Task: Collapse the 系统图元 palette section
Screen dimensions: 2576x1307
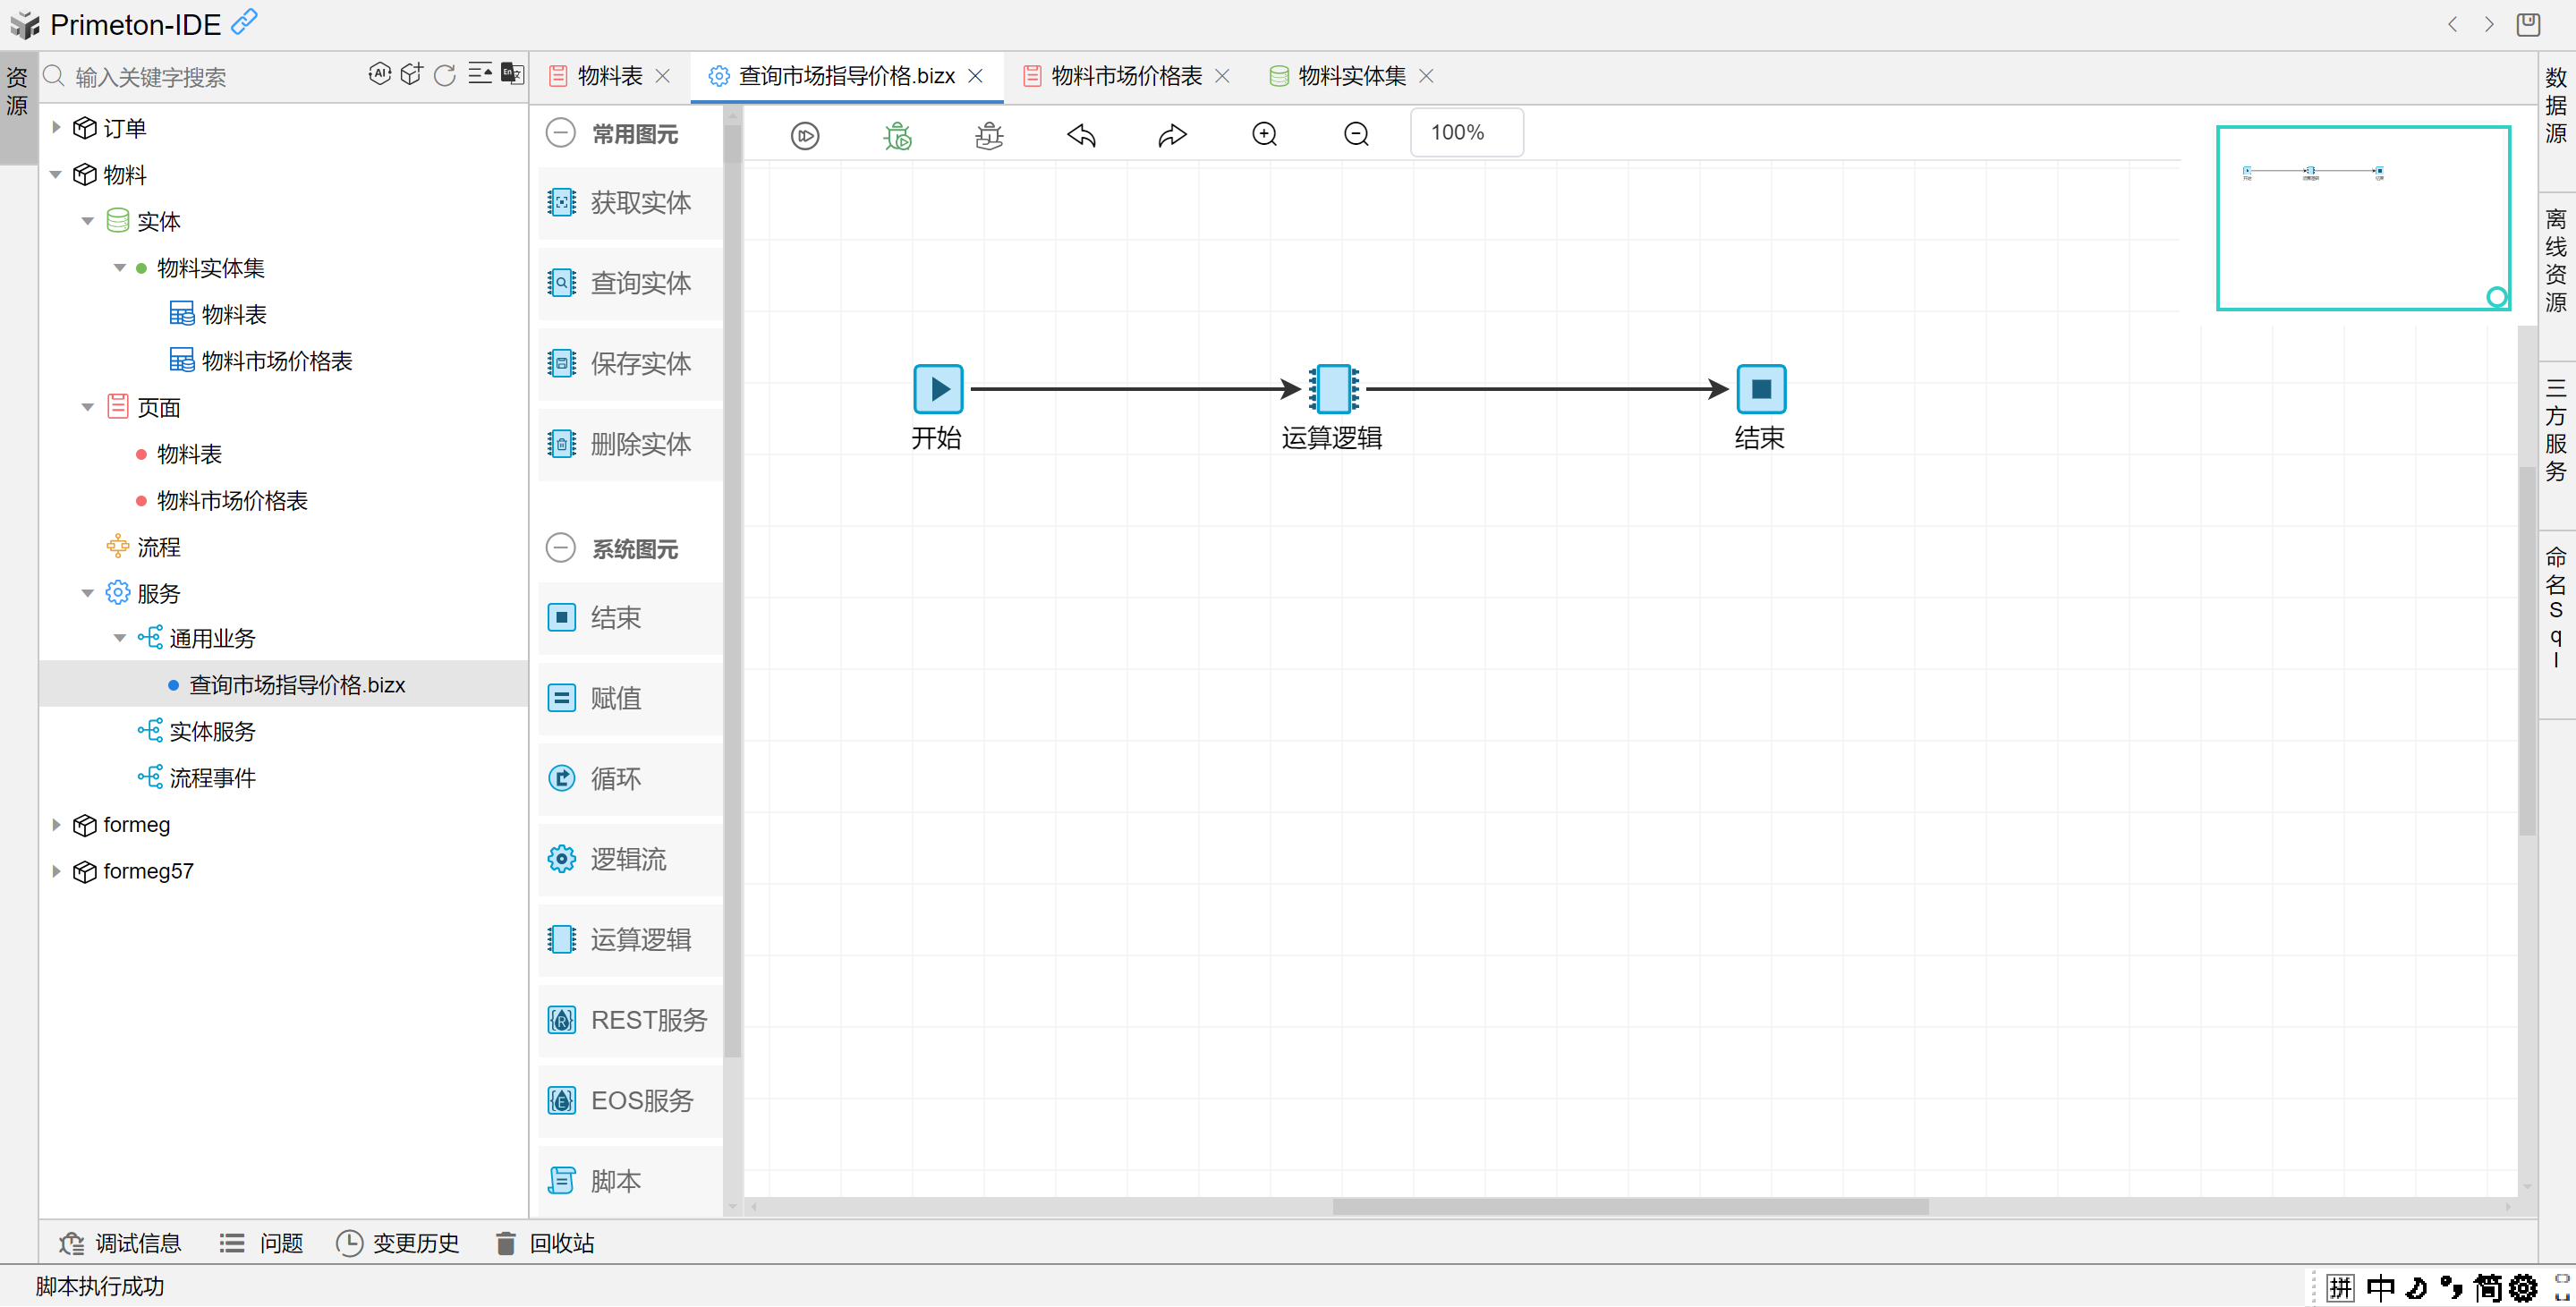Action: [x=561, y=548]
